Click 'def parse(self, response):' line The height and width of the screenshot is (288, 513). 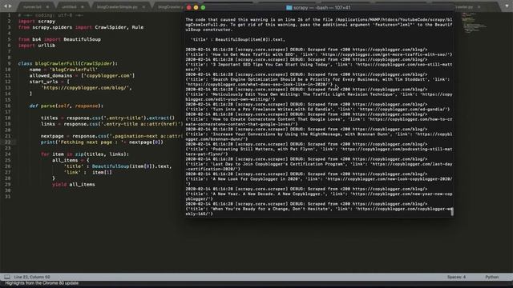point(67,106)
